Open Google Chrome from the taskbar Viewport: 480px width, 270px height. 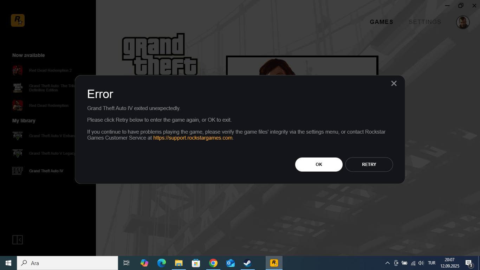(213, 263)
